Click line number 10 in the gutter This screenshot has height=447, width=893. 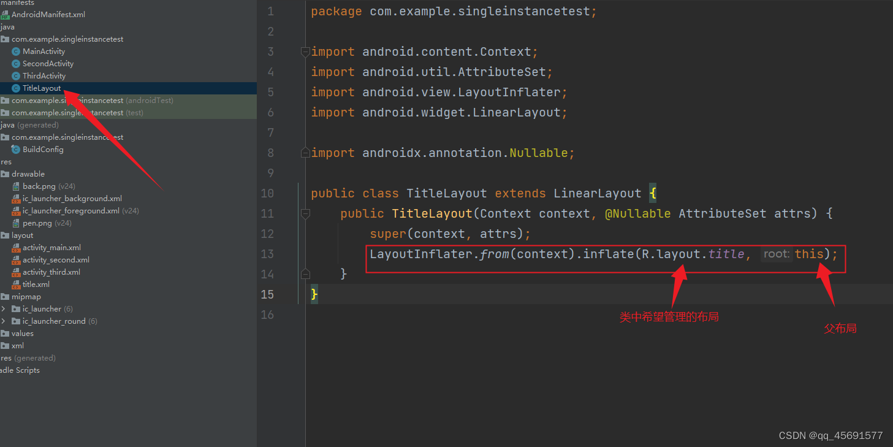(267, 193)
